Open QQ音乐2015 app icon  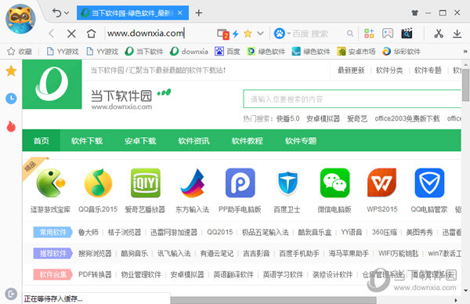click(x=98, y=183)
